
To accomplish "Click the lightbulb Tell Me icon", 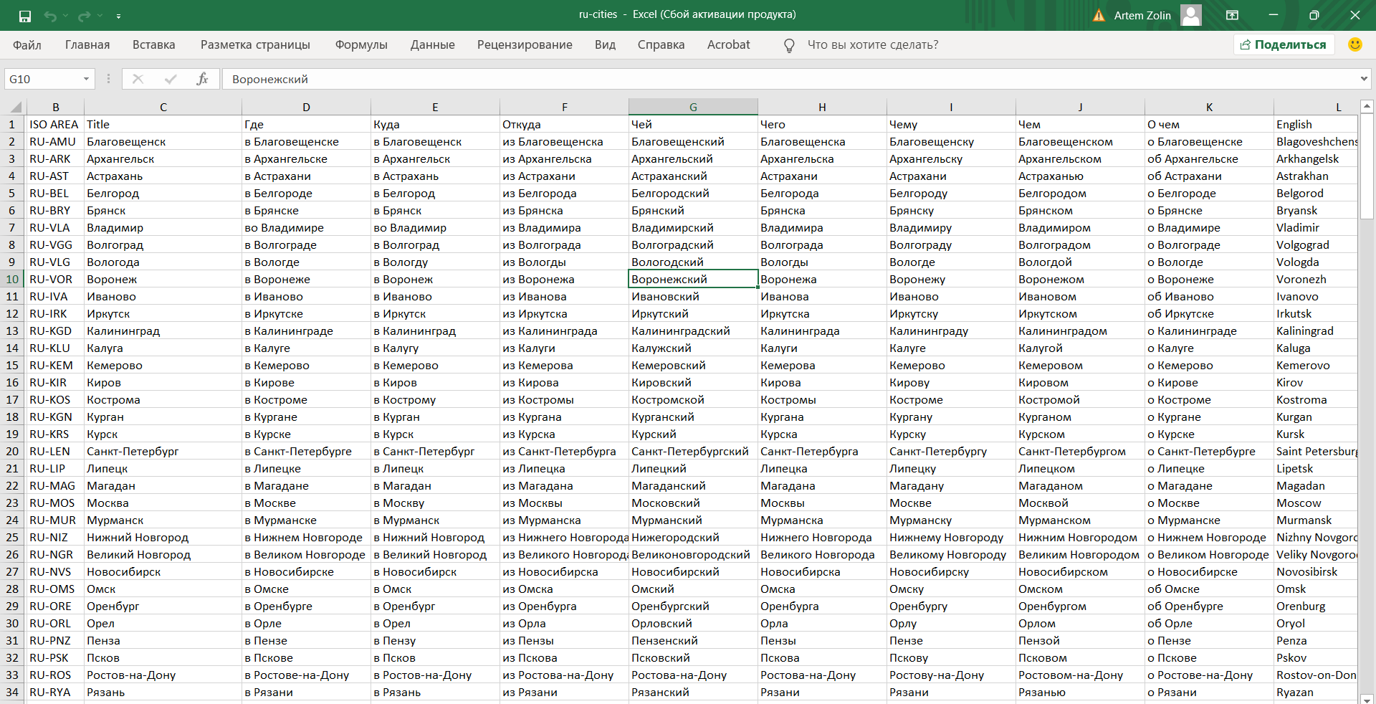I will point(789,45).
